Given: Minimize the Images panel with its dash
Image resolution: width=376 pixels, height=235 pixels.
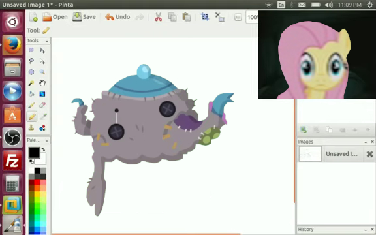Looking at the screenshot, I should 366,142.
